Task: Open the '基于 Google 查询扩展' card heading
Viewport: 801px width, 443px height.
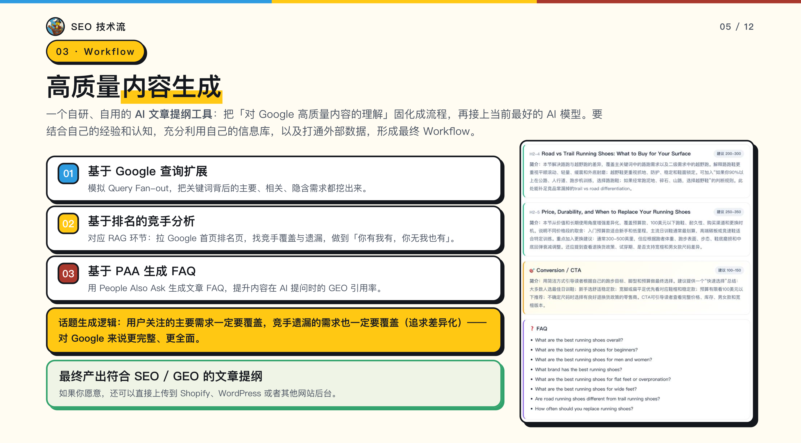Action: tap(148, 171)
